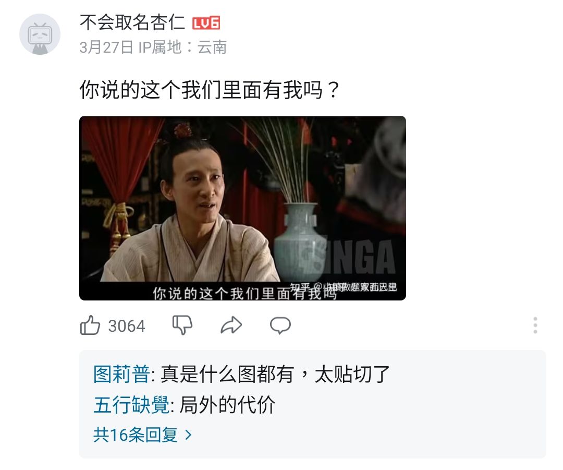This screenshot has height=470, width=563.
Task: Like the comment with thumbs-up icon
Action: click(90, 326)
